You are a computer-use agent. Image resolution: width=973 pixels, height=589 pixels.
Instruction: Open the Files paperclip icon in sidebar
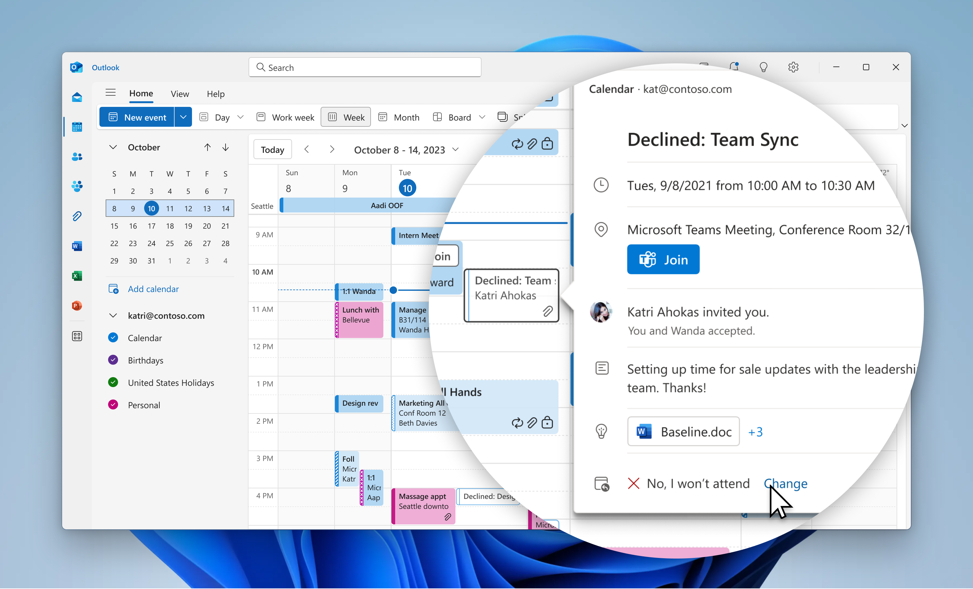pyautogui.click(x=77, y=216)
